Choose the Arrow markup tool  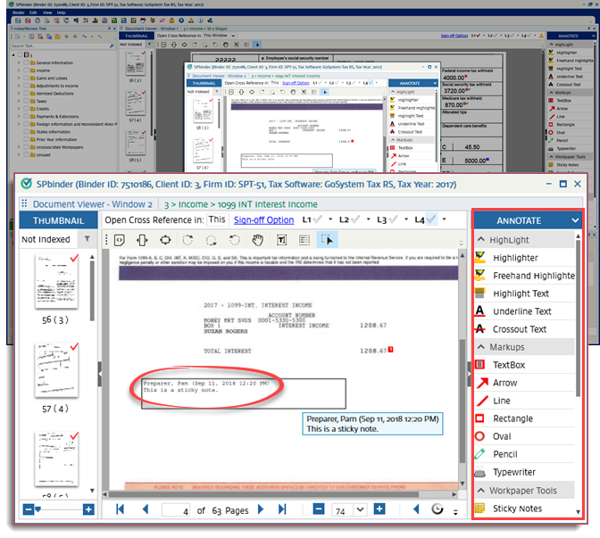coord(504,383)
